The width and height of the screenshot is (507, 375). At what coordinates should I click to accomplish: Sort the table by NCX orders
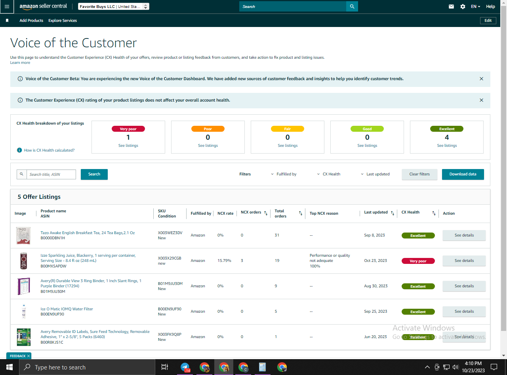[266, 213]
